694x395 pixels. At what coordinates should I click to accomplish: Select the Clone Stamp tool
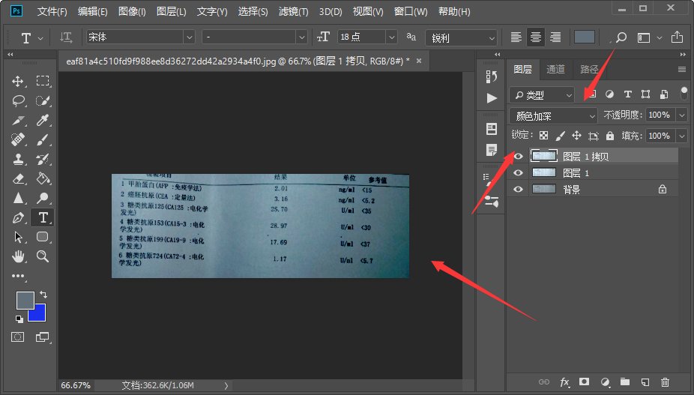coord(18,159)
